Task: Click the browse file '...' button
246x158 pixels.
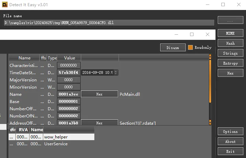Action: point(230,21)
